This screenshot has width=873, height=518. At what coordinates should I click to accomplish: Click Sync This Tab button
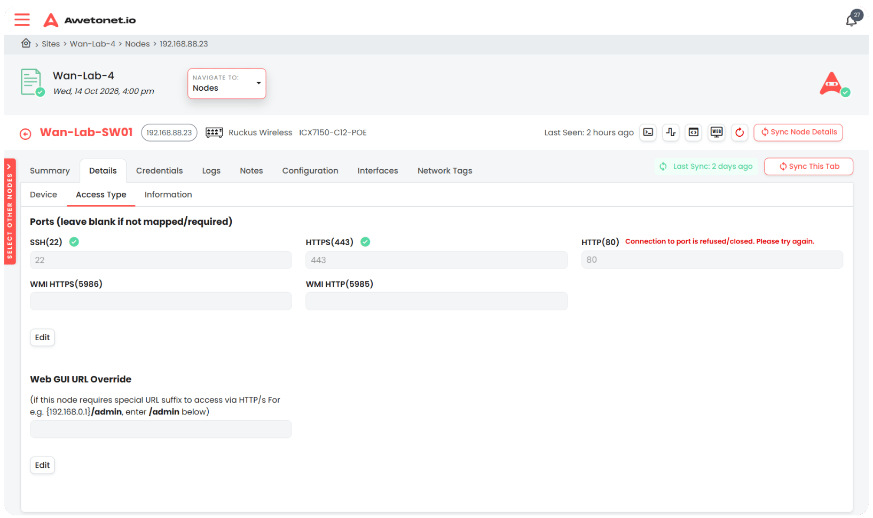pyautogui.click(x=808, y=167)
